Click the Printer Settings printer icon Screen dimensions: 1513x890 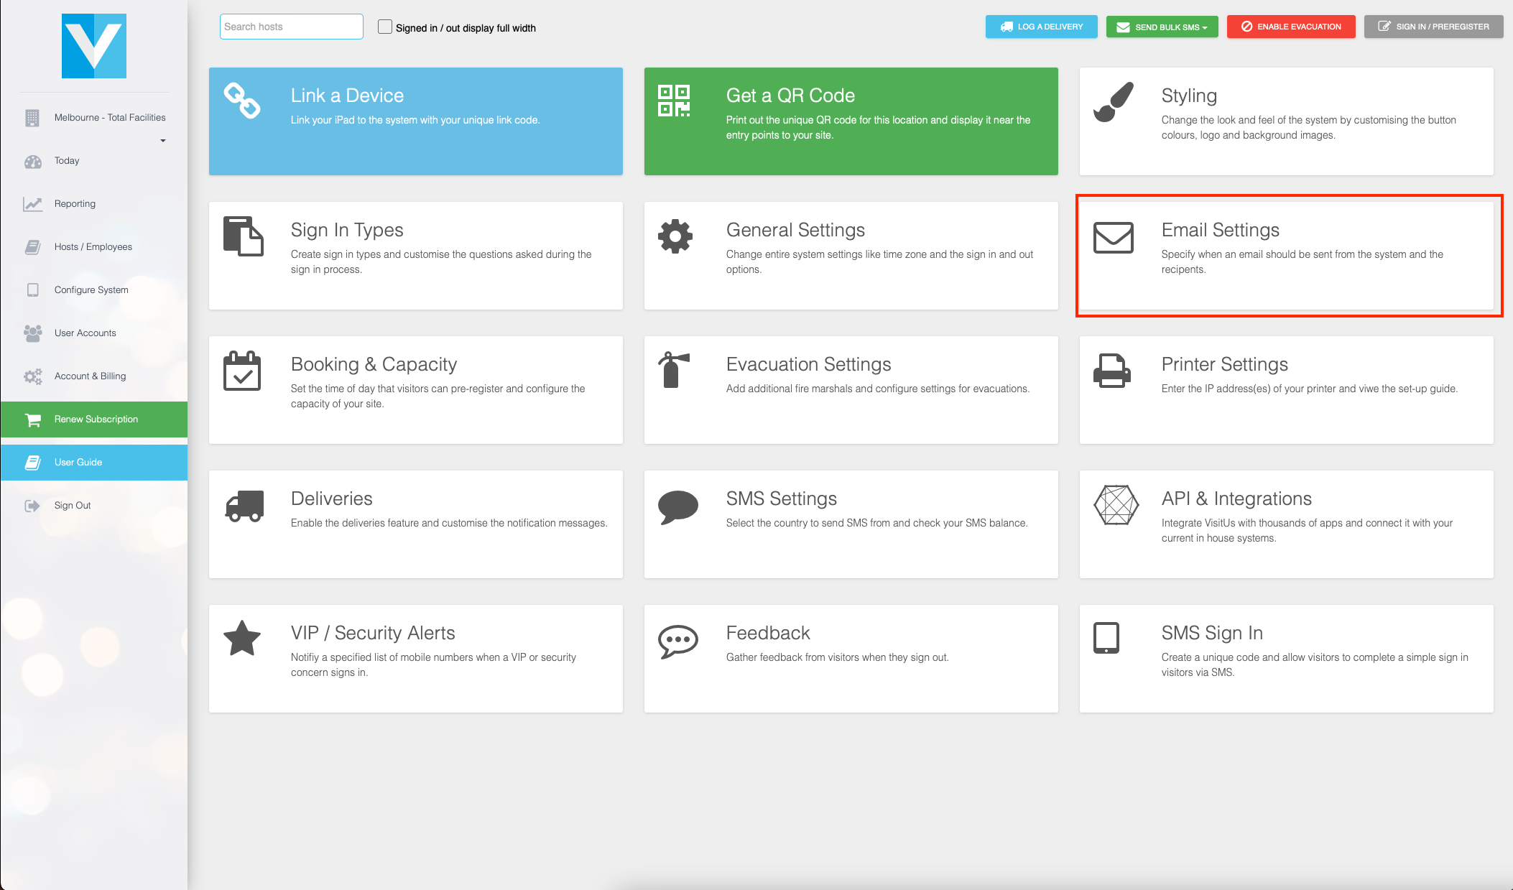click(x=1112, y=372)
